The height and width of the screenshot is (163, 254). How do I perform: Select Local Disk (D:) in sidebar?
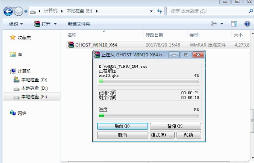click(x=34, y=88)
